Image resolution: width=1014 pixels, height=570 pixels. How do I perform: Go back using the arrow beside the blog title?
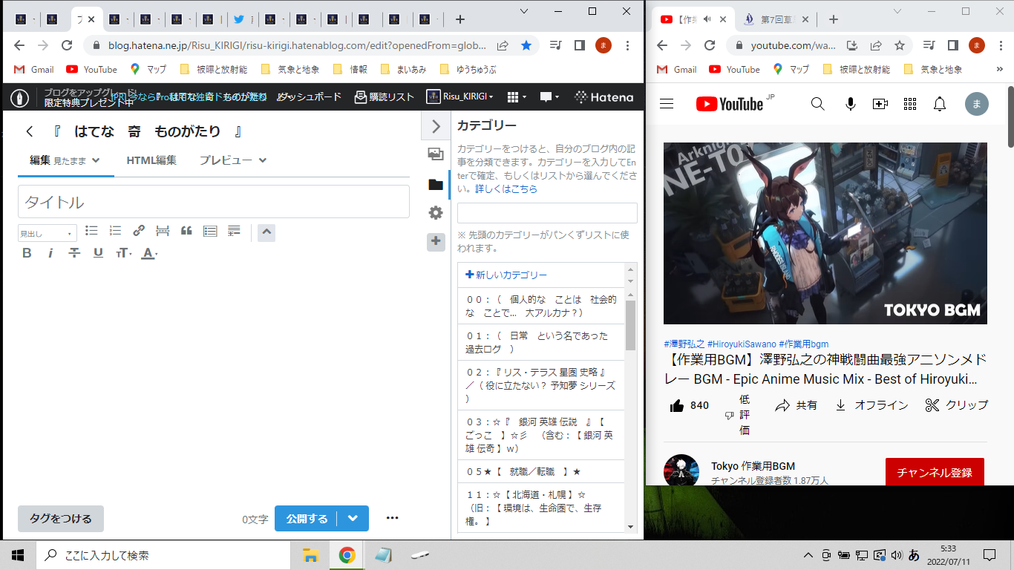pos(30,131)
